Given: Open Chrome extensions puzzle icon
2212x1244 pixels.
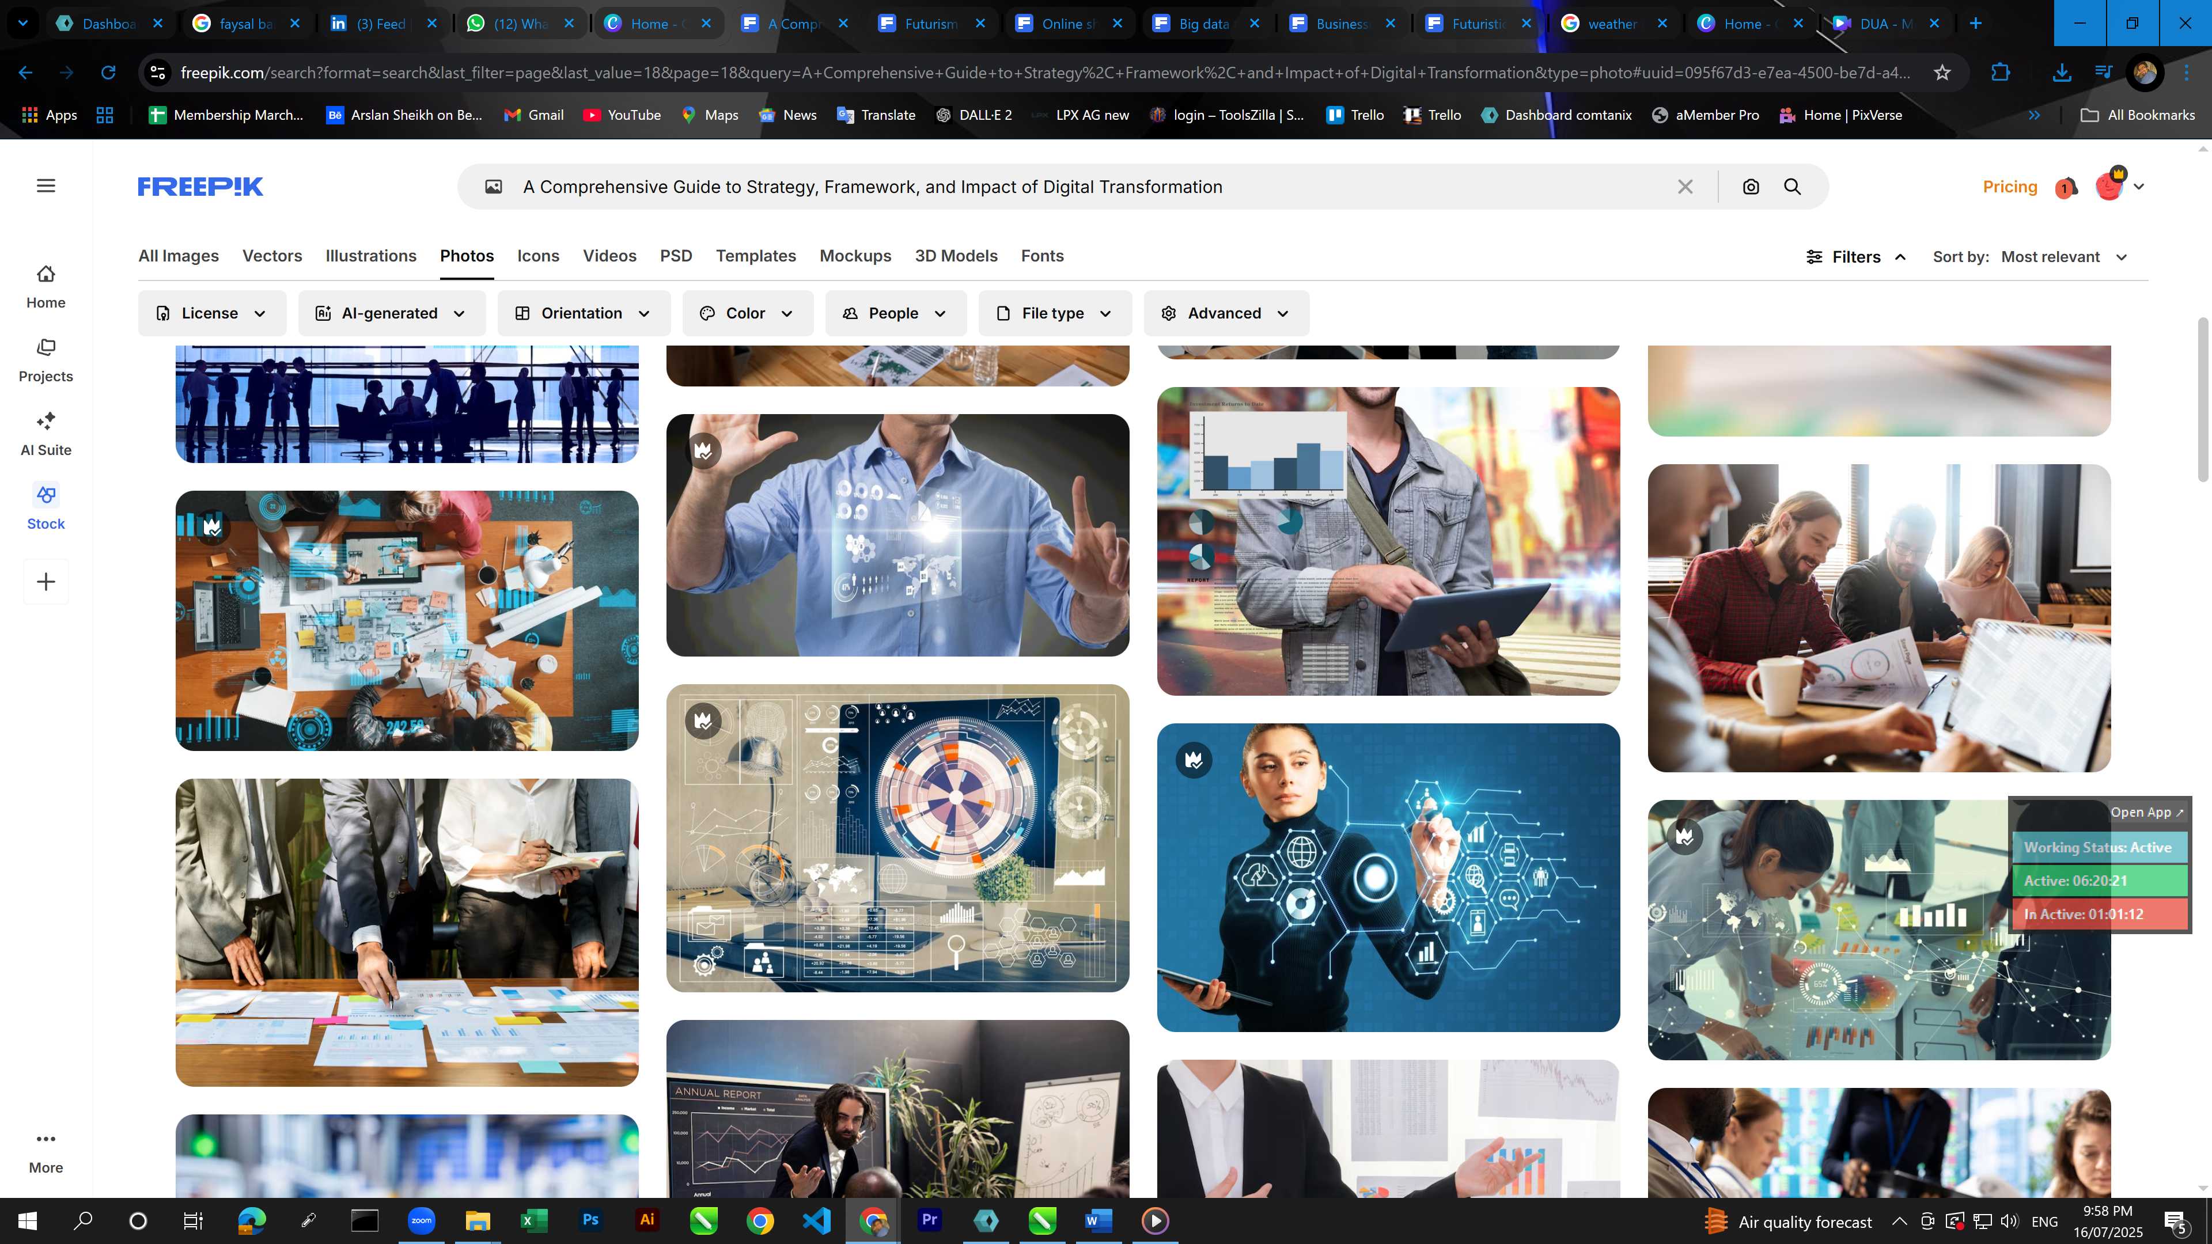Looking at the screenshot, I should [2000, 73].
